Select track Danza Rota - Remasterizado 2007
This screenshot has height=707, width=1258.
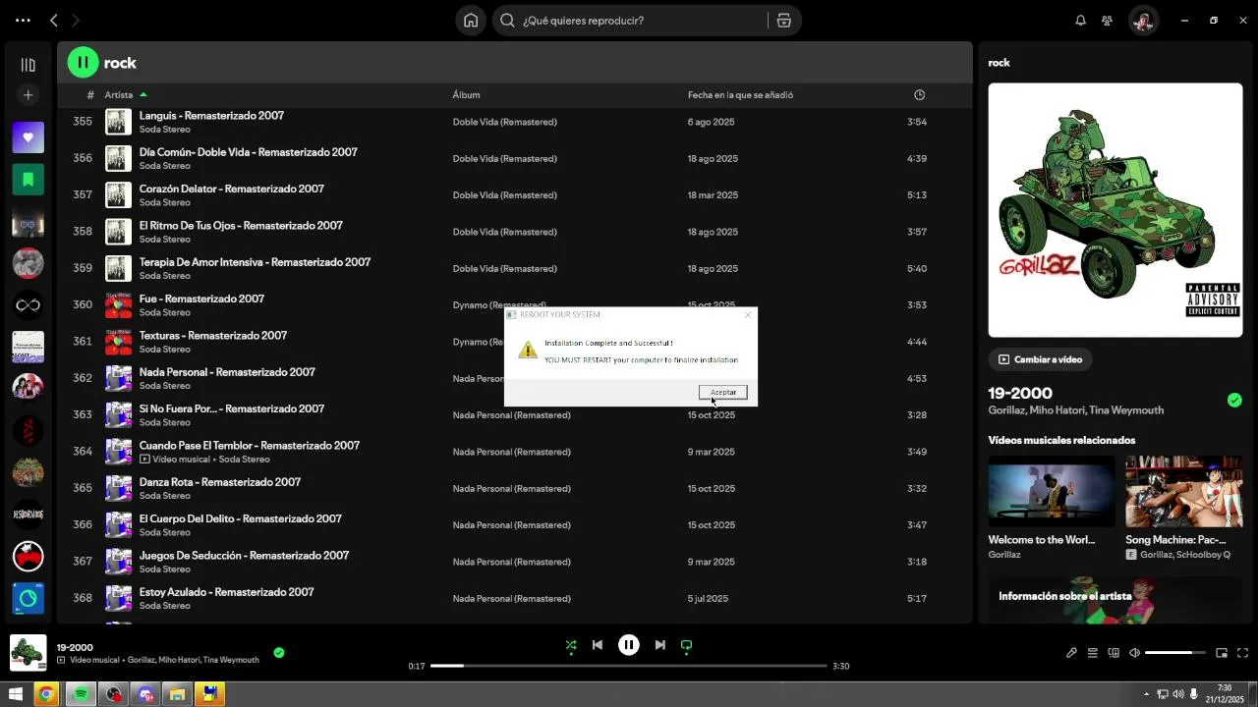[220, 482]
